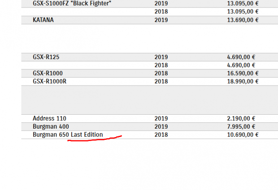Select the Address 110 model name
The image size is (278, 190).
pos(49,118)
